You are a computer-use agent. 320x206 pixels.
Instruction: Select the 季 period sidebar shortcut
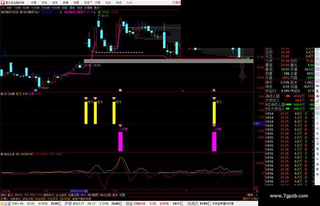pyautogui.click(x=317, y=169)
